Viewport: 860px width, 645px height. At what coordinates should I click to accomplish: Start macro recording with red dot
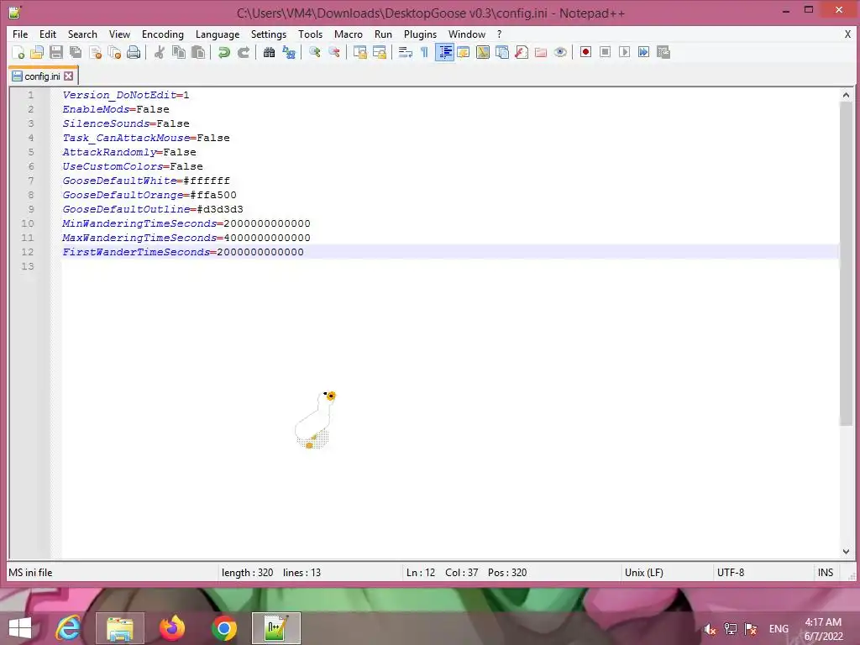585,52
